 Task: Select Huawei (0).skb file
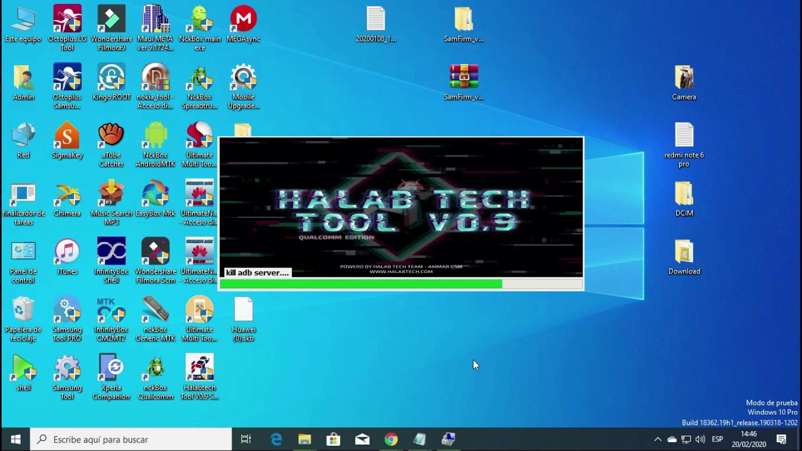[243, 319]
